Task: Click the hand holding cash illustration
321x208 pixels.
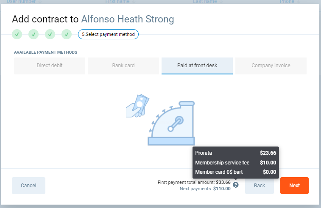Action: tap(138, 106)
